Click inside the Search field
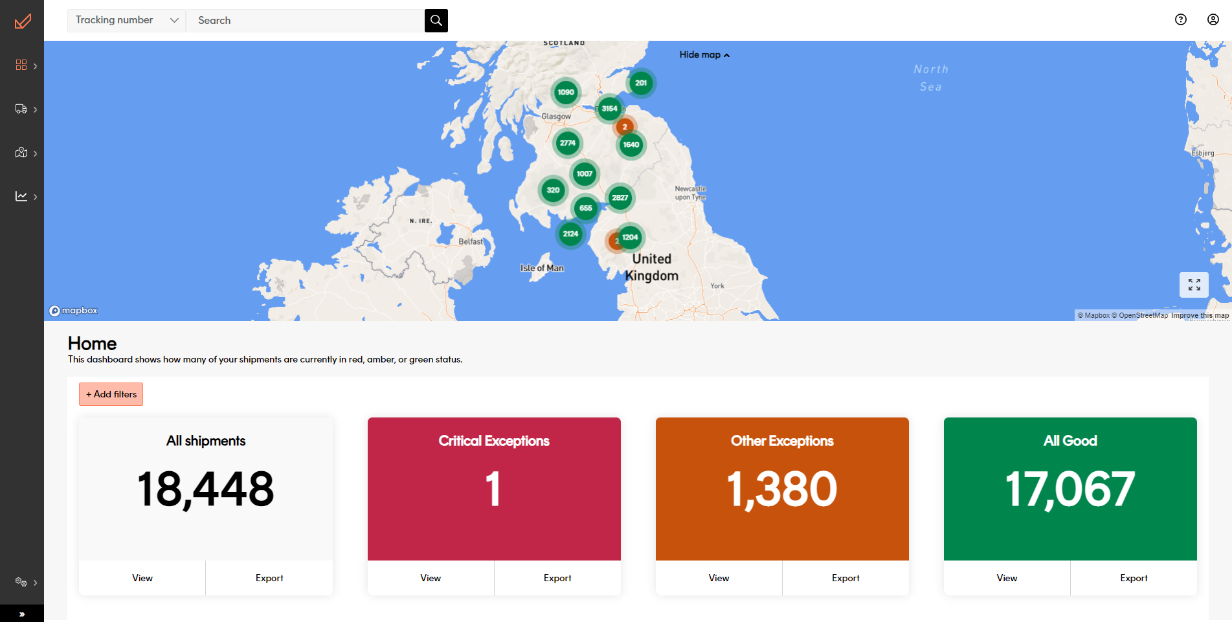The width and height of the screenshot is (1232, 622). point(304,20)
